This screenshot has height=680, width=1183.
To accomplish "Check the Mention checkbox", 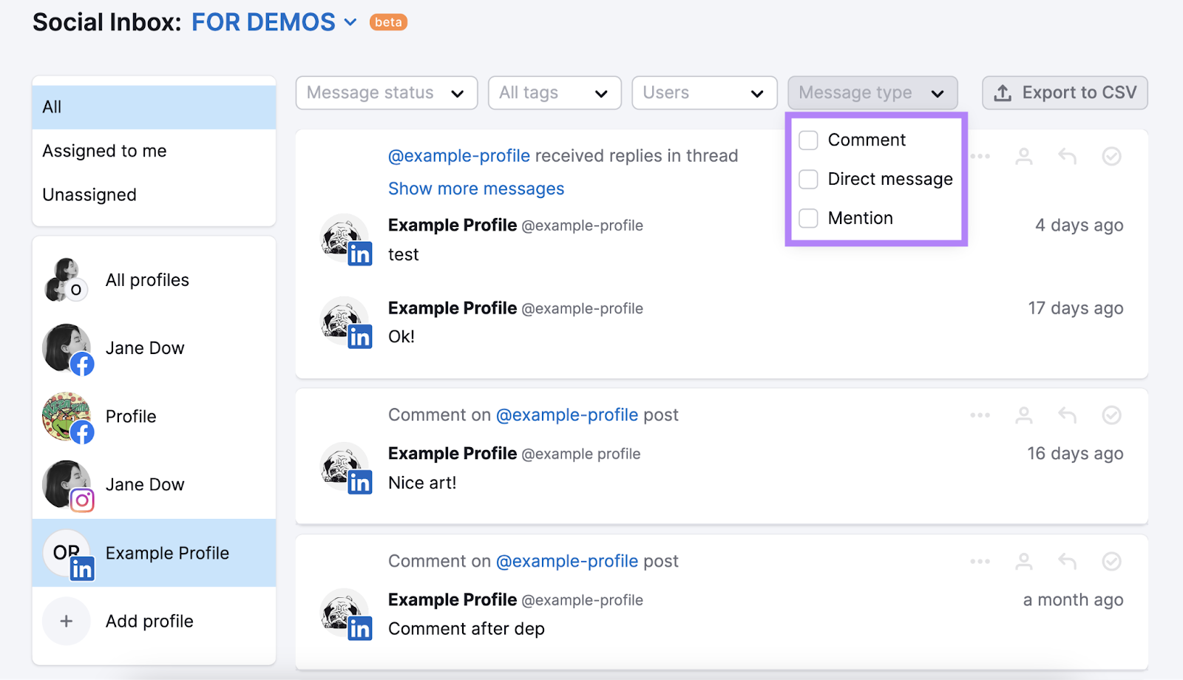I will (x=807, y=218).
